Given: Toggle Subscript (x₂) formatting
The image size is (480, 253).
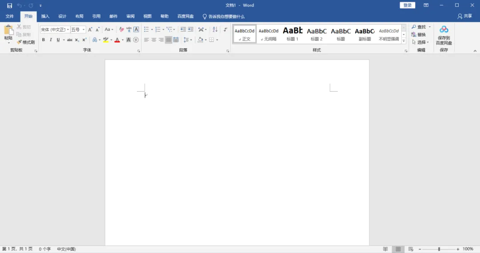Looking at the screenshot, I should [x=77, y=40].
